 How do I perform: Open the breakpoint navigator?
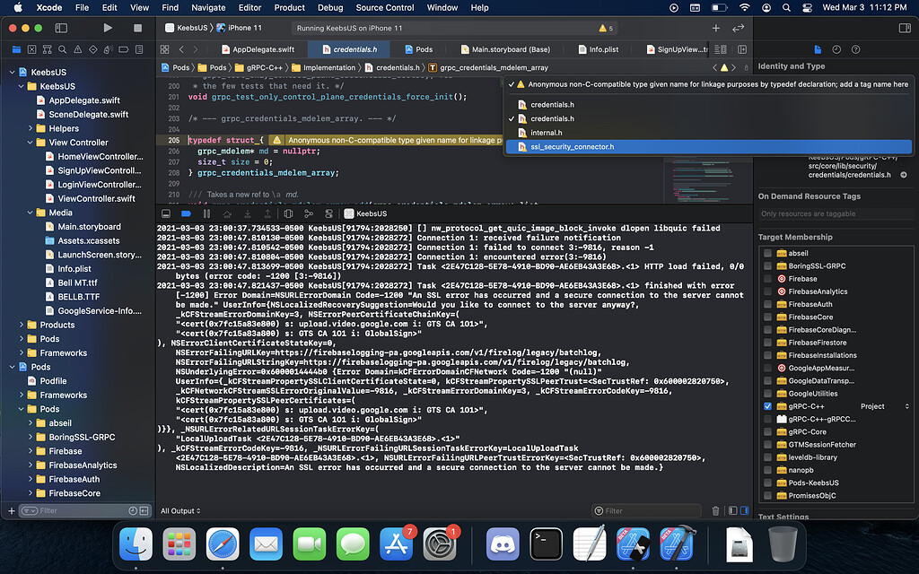click(x=123, y=49)
